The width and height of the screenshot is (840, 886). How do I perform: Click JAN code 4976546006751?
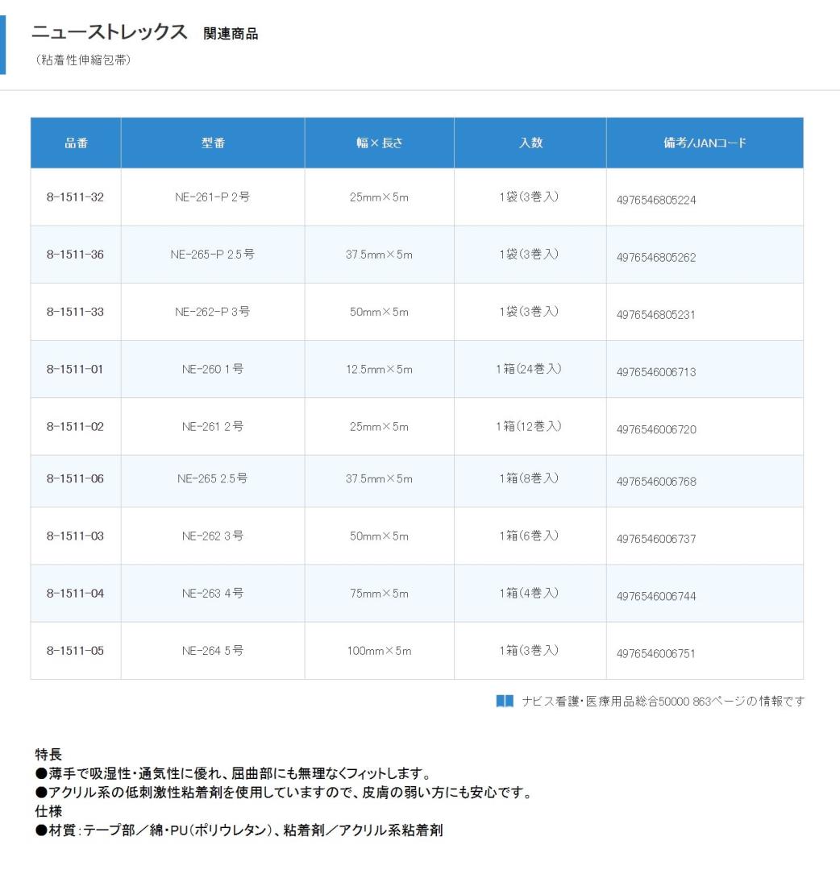(655, 654)
